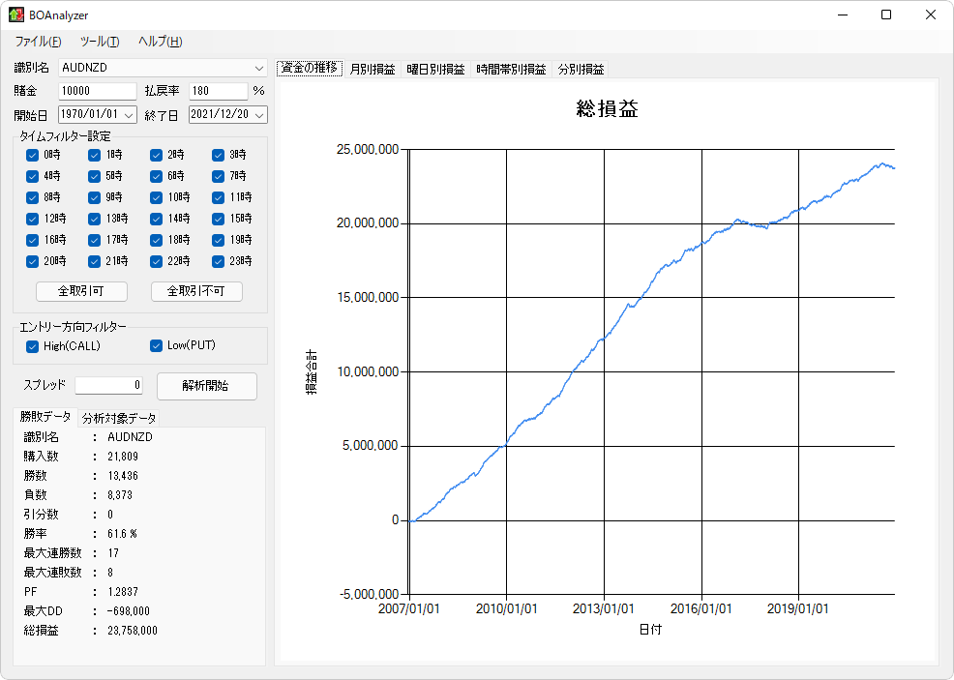Toggle the 15時 time filter checkbox
The image size is (954, 680).
tap(219, 219)
